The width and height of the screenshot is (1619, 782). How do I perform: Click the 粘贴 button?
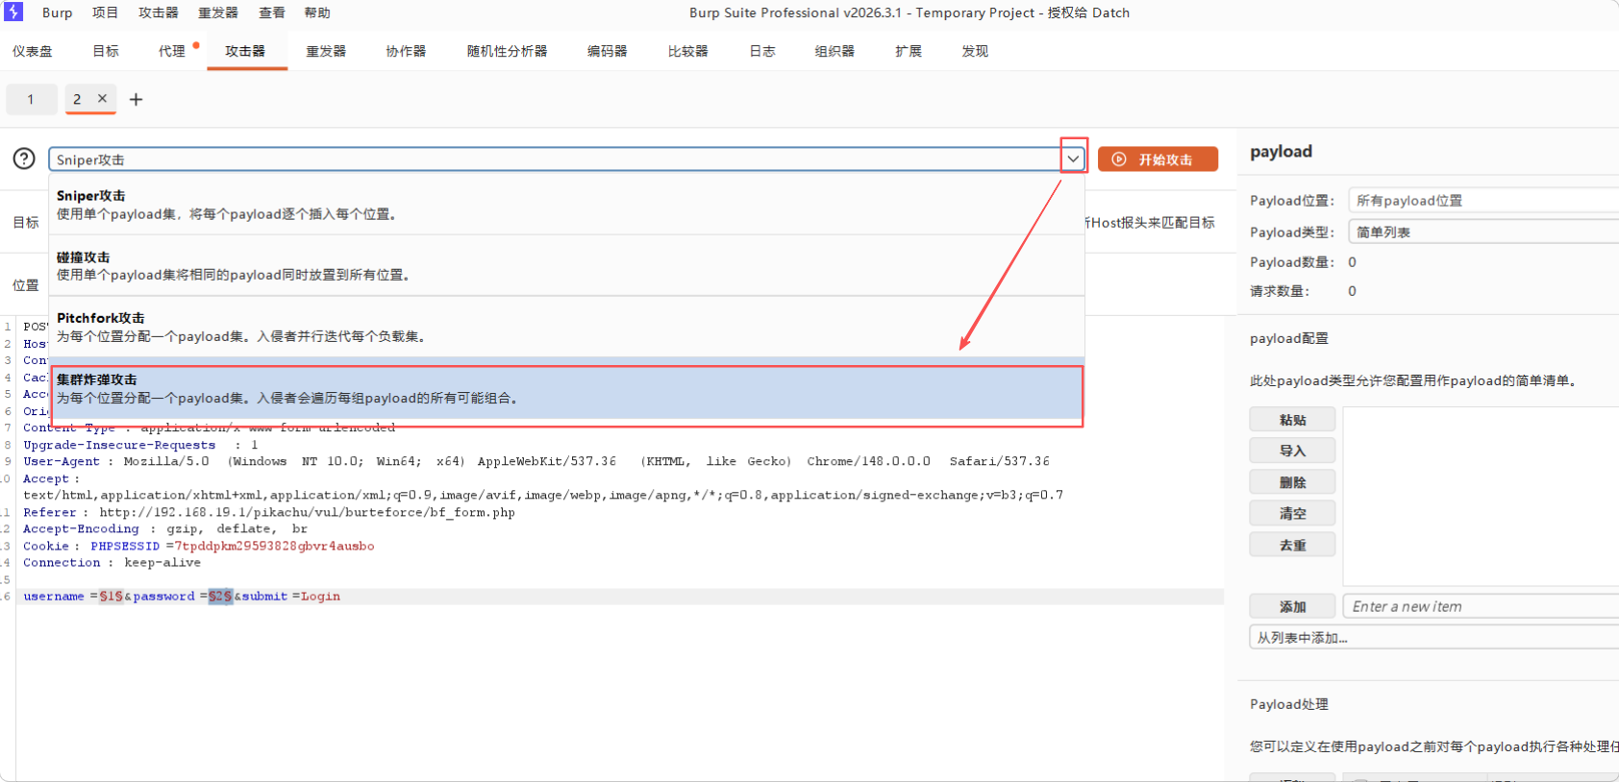pos(1292,420)
